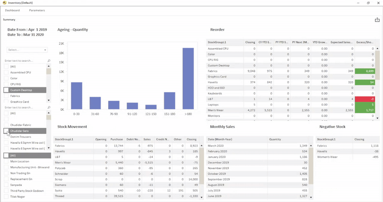Viewport: 383px width, 202px height.
Task: Click the March 2020 row in Monthly Sales
Action: 257,146
